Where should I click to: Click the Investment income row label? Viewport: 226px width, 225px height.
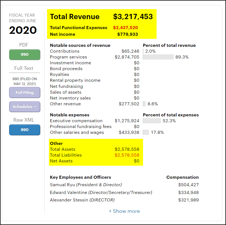[71, 63]
